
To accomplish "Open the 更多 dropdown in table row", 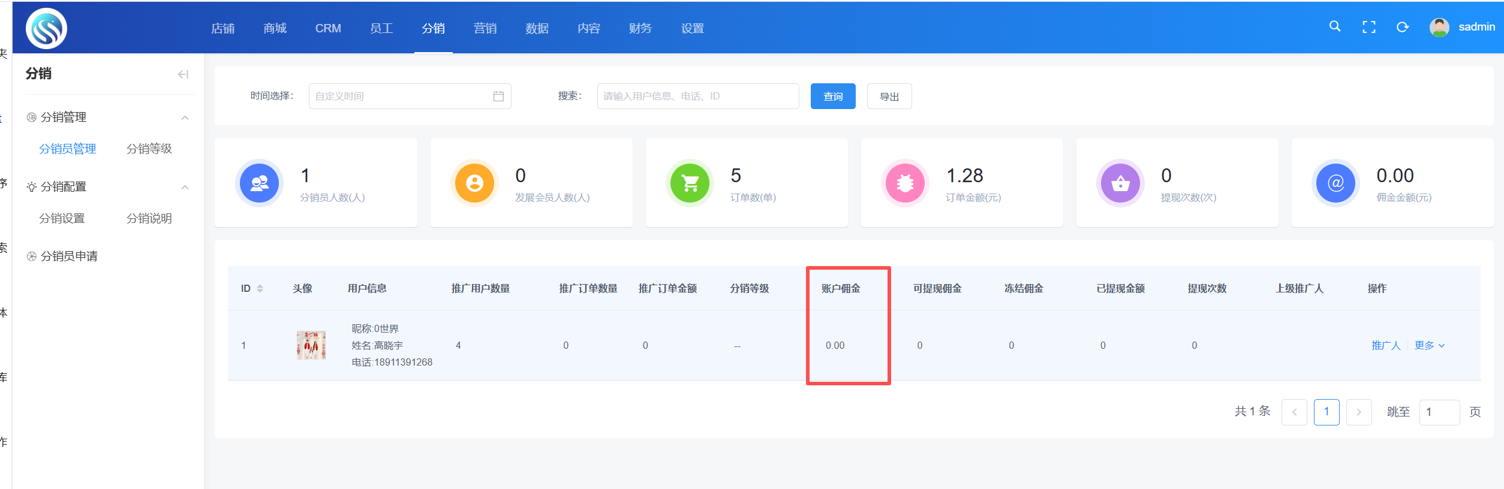I will click(1429, 346).
